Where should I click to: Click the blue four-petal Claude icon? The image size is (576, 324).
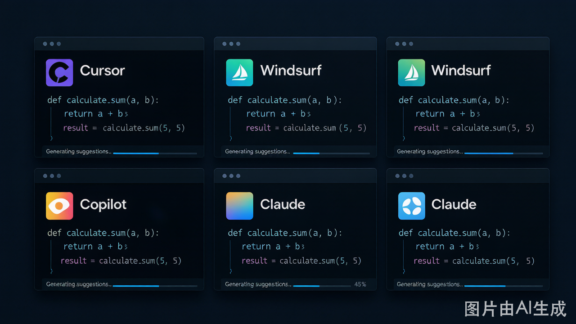tap(412, 206)
